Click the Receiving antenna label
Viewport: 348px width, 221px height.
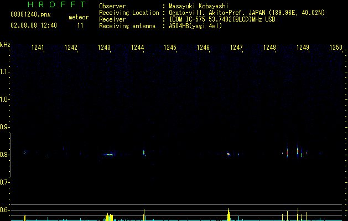click(x=127, y=26)
